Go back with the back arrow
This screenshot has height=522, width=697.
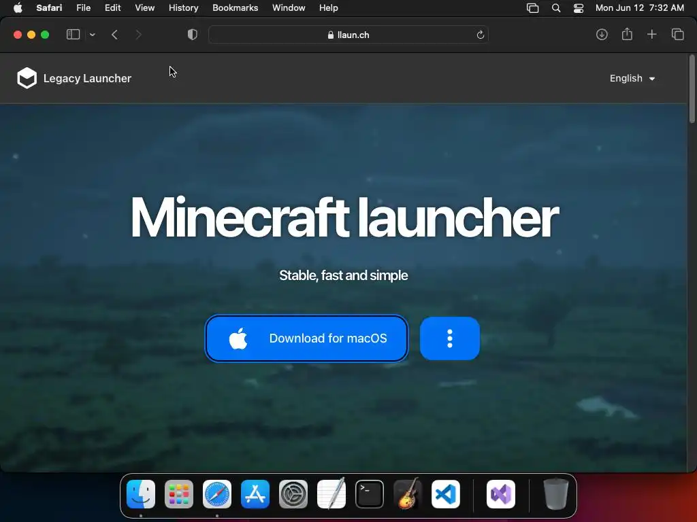pyautogui.click(x=114, y=35)
